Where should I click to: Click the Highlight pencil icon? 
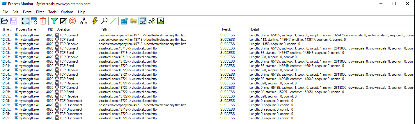(63, 21)
